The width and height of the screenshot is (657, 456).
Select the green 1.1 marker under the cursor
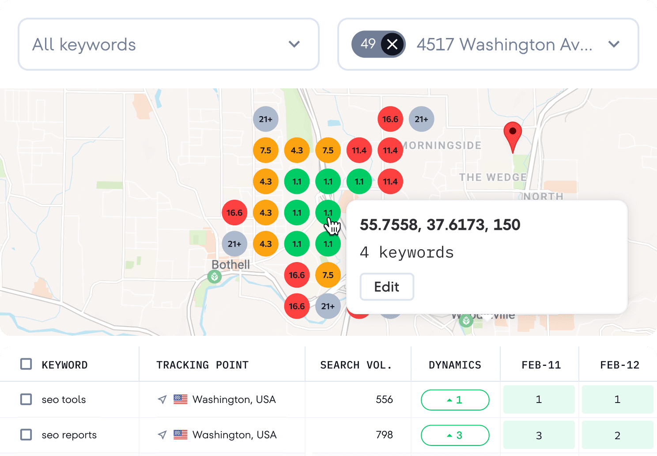(328, 213)
